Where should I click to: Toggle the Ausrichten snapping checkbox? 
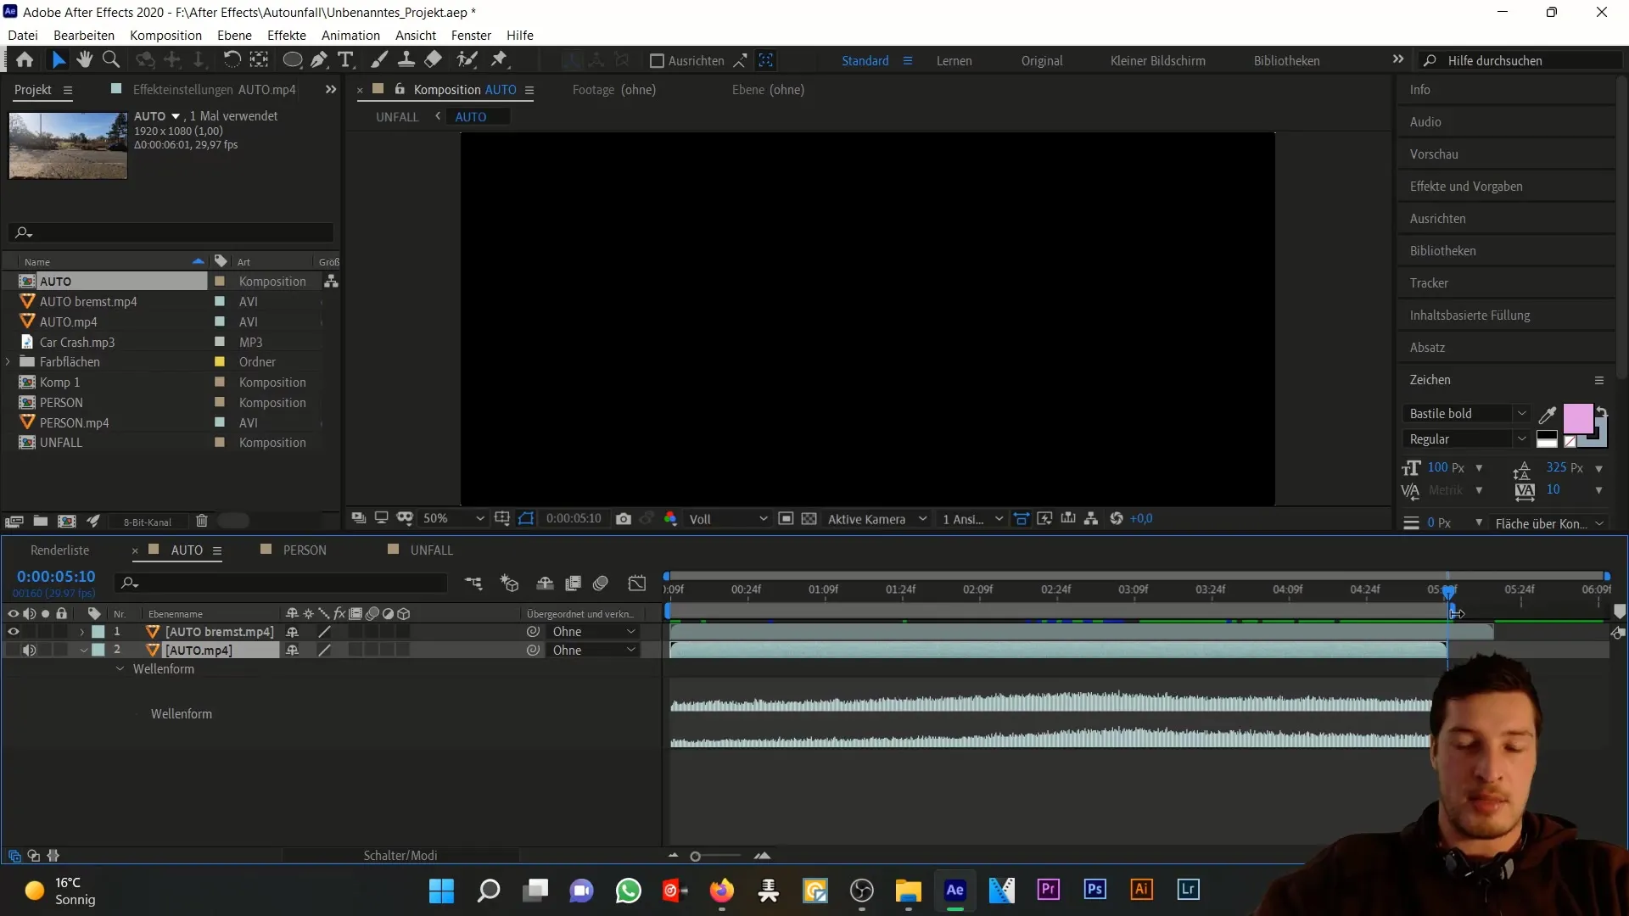[656, 61]
